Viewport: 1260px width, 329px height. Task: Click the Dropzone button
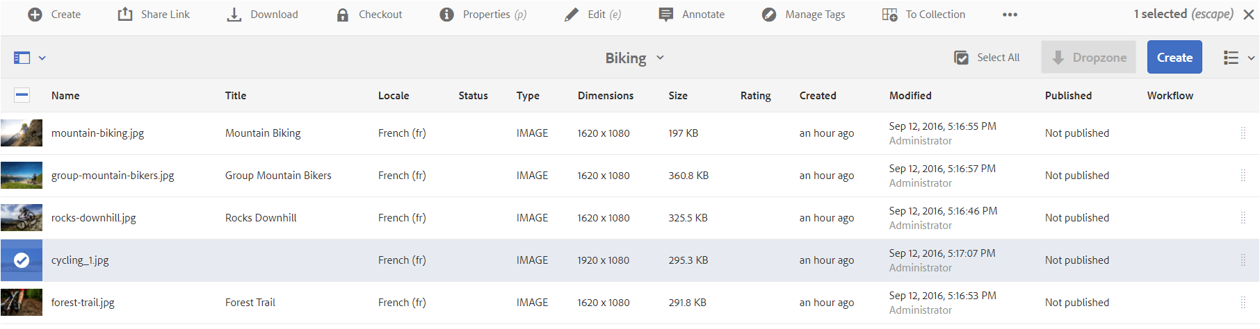pyautogui.click(x=1088, y=58)
